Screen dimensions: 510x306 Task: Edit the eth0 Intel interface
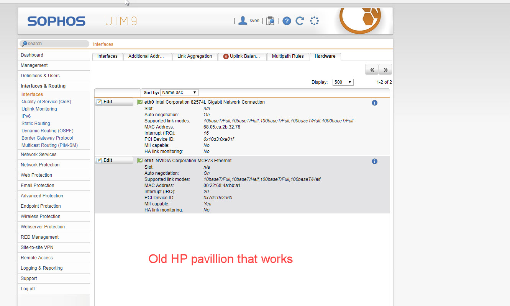pos(114,102)
